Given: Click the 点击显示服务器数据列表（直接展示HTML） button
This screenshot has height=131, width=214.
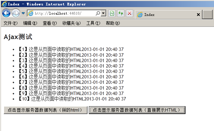Looking at the screenshot, I should [x=137, y=110].
